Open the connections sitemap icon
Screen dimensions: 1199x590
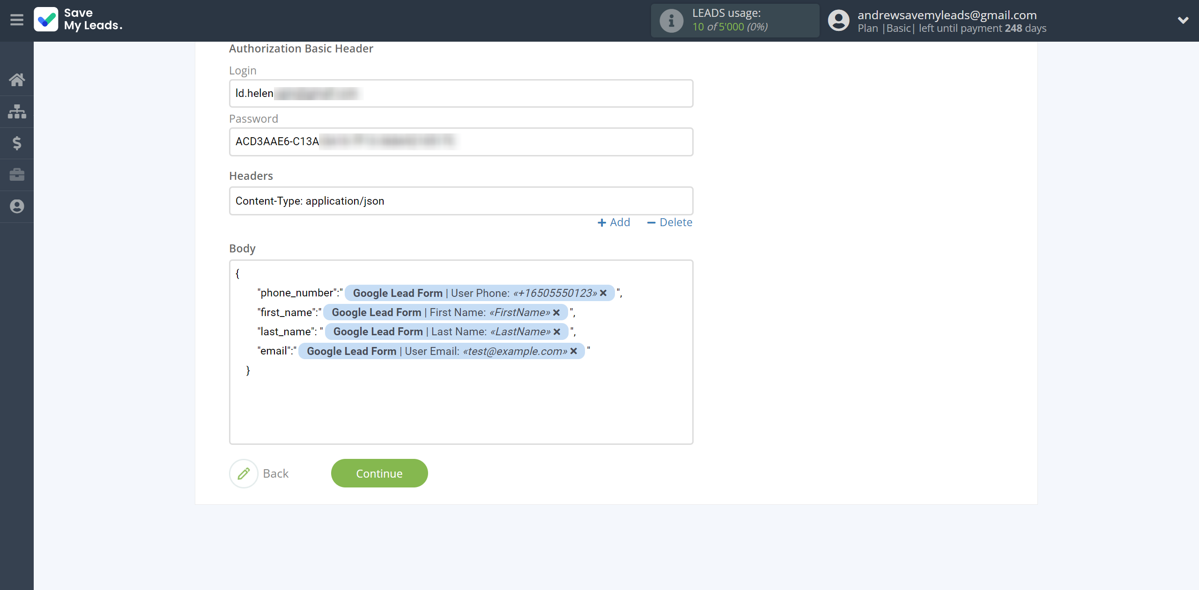17,111
